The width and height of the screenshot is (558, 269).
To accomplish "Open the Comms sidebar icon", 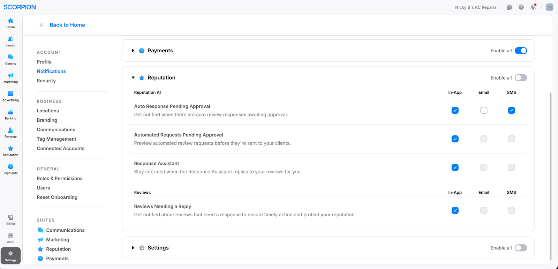I will coord(10,59).
